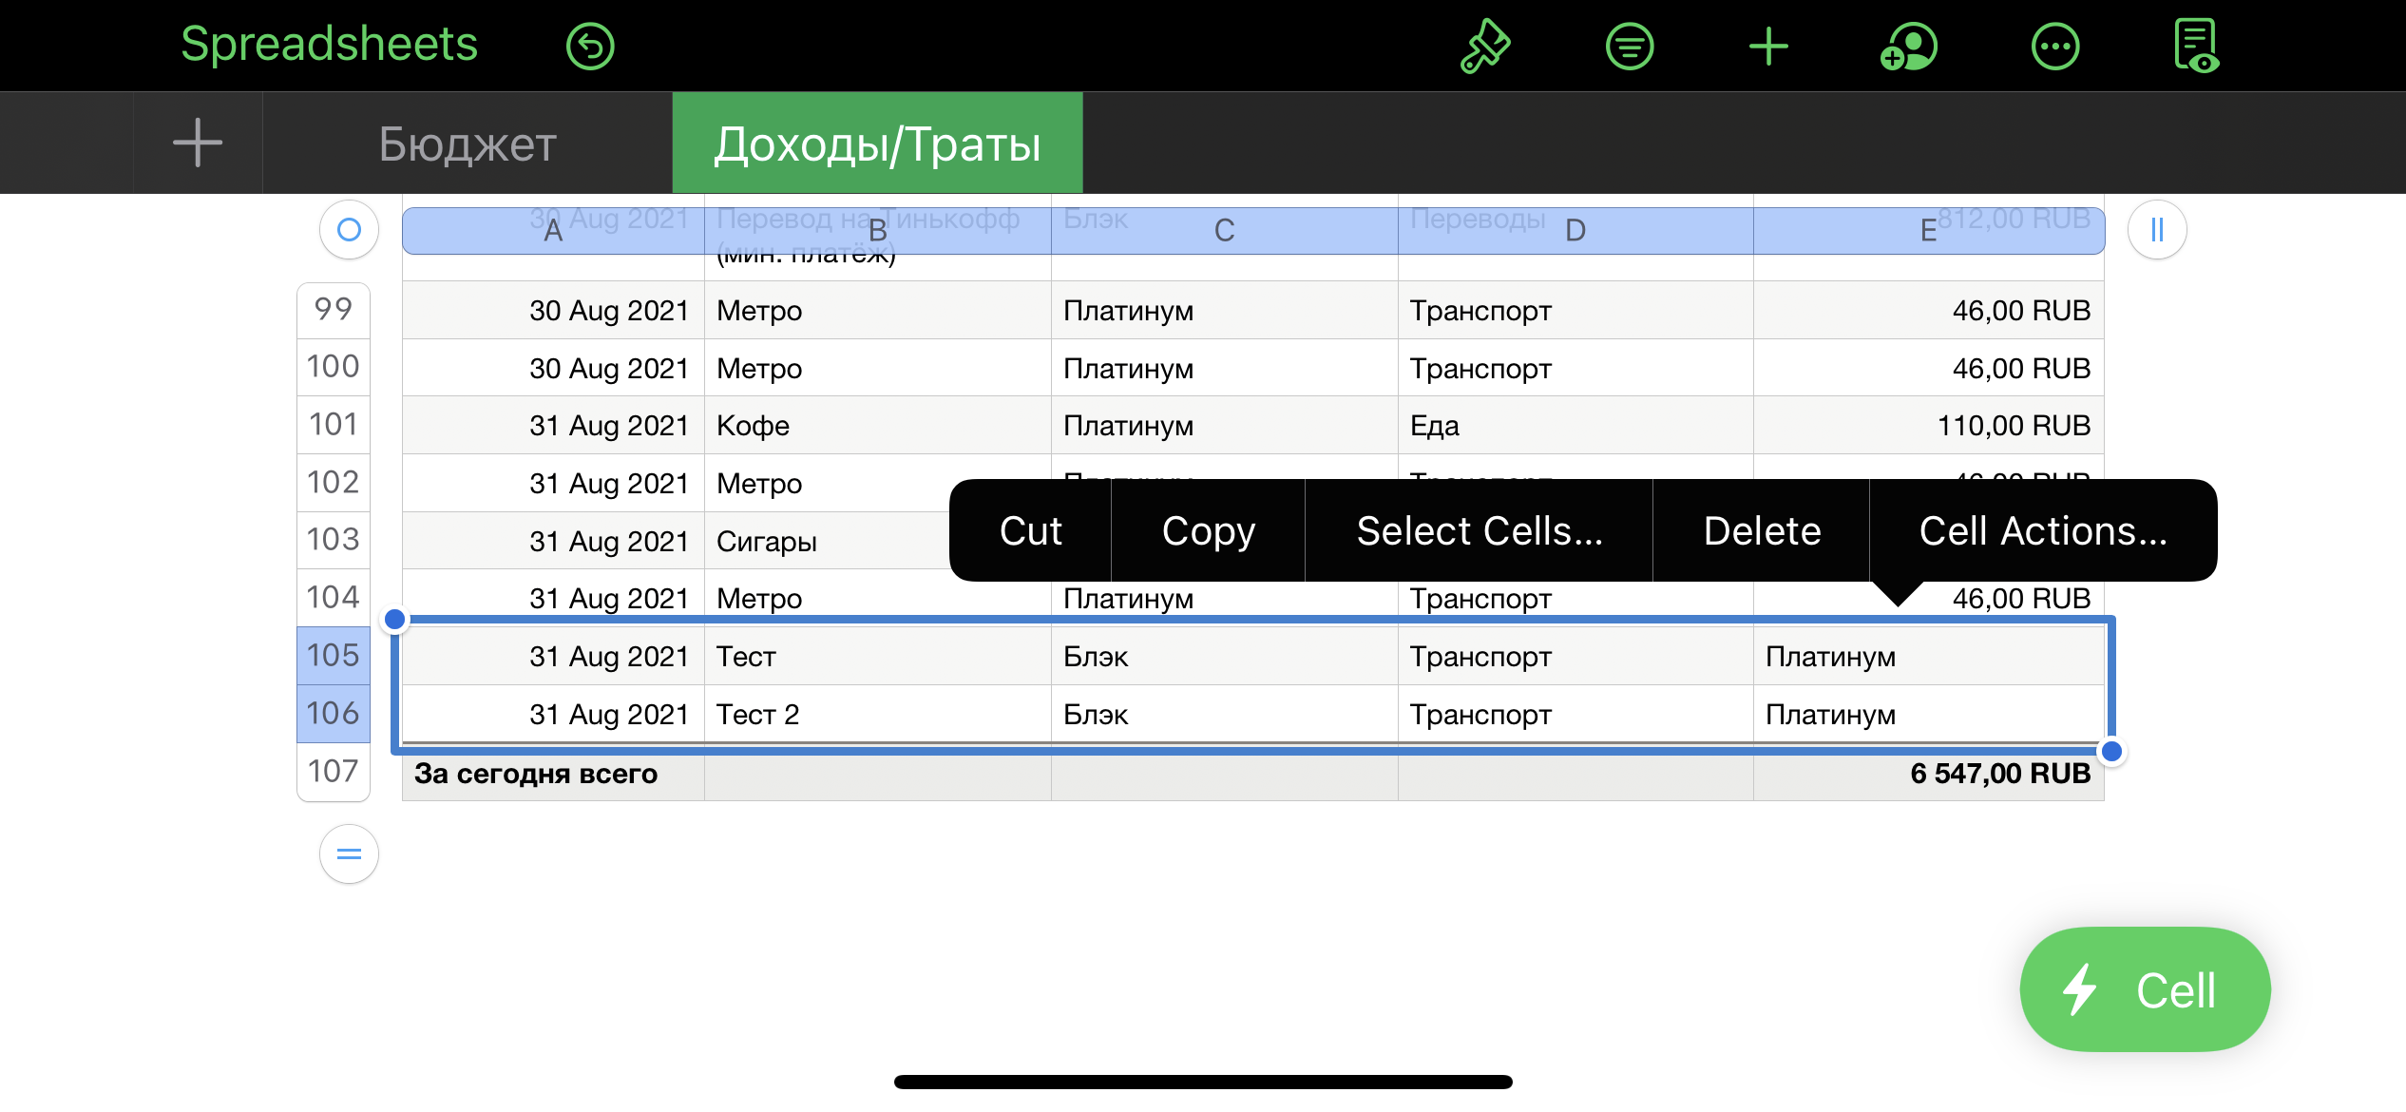Tap the plus Insert icon in toolbar

[1768, 46]
